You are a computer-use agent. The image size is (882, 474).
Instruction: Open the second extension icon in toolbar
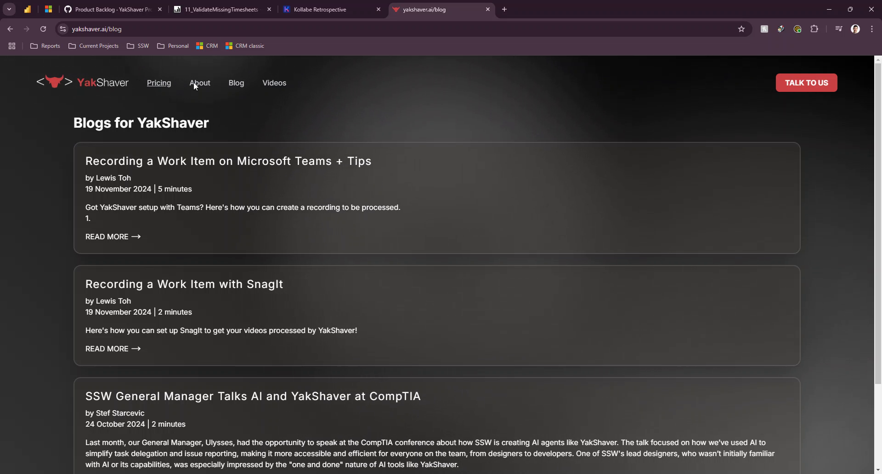[781, 29]
